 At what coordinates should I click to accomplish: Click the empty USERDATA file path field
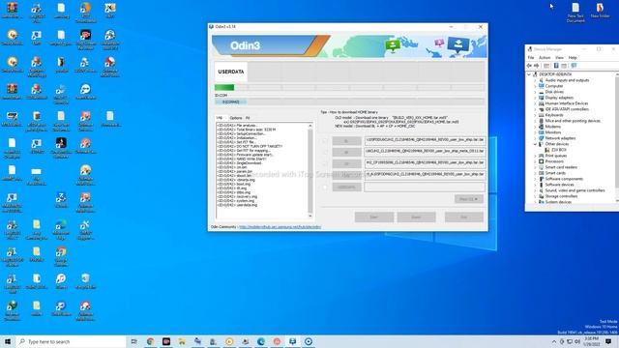tap(425, 187)
